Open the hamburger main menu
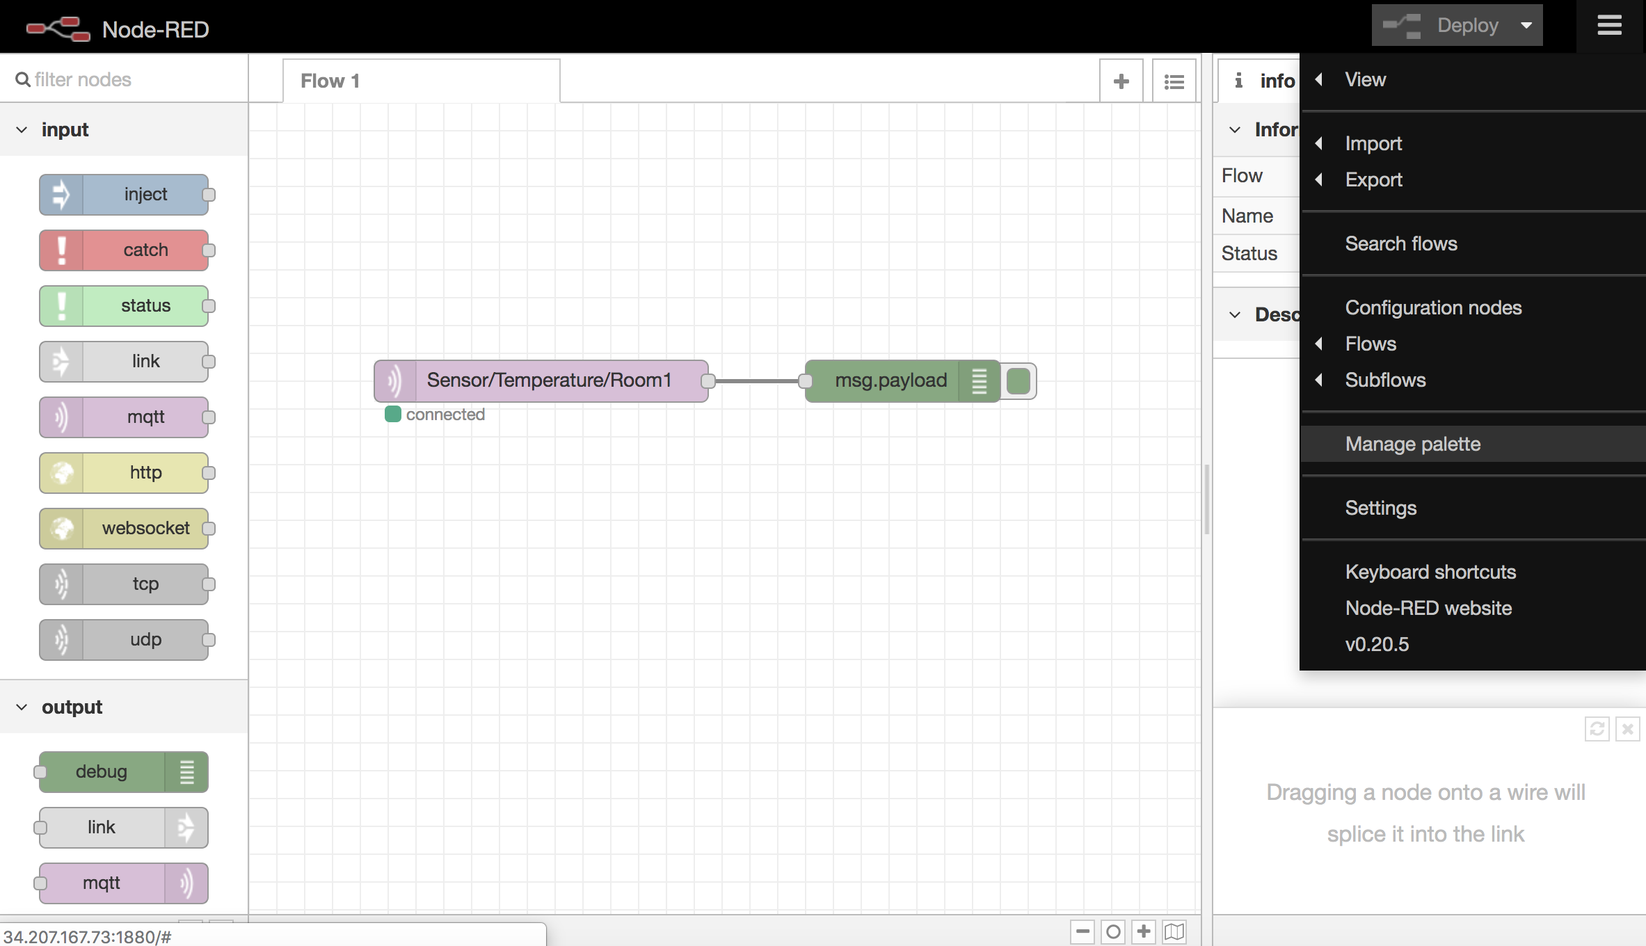The image size is (1646, 946). [x=1610, y=26]
